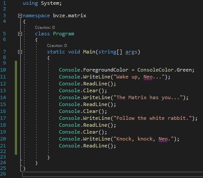Collapse the Main method block
Viewport: 203px width, 178px height.
(x=20, y=52)
